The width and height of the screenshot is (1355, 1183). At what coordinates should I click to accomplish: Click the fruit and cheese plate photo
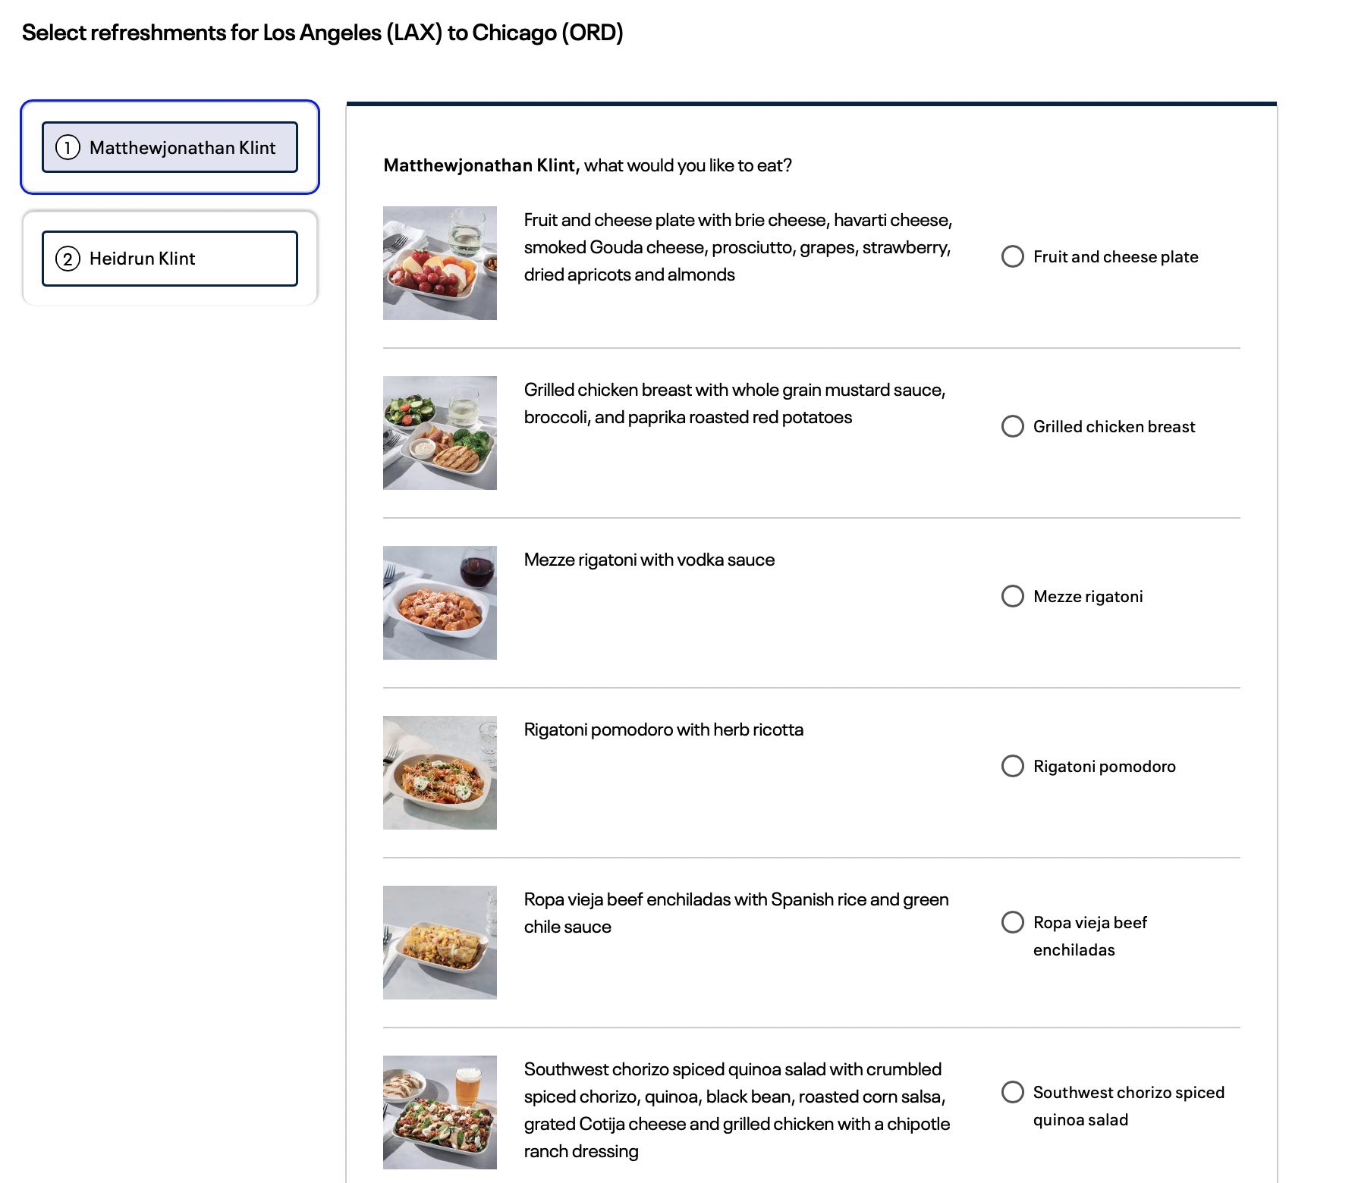[x=440, y=263]
